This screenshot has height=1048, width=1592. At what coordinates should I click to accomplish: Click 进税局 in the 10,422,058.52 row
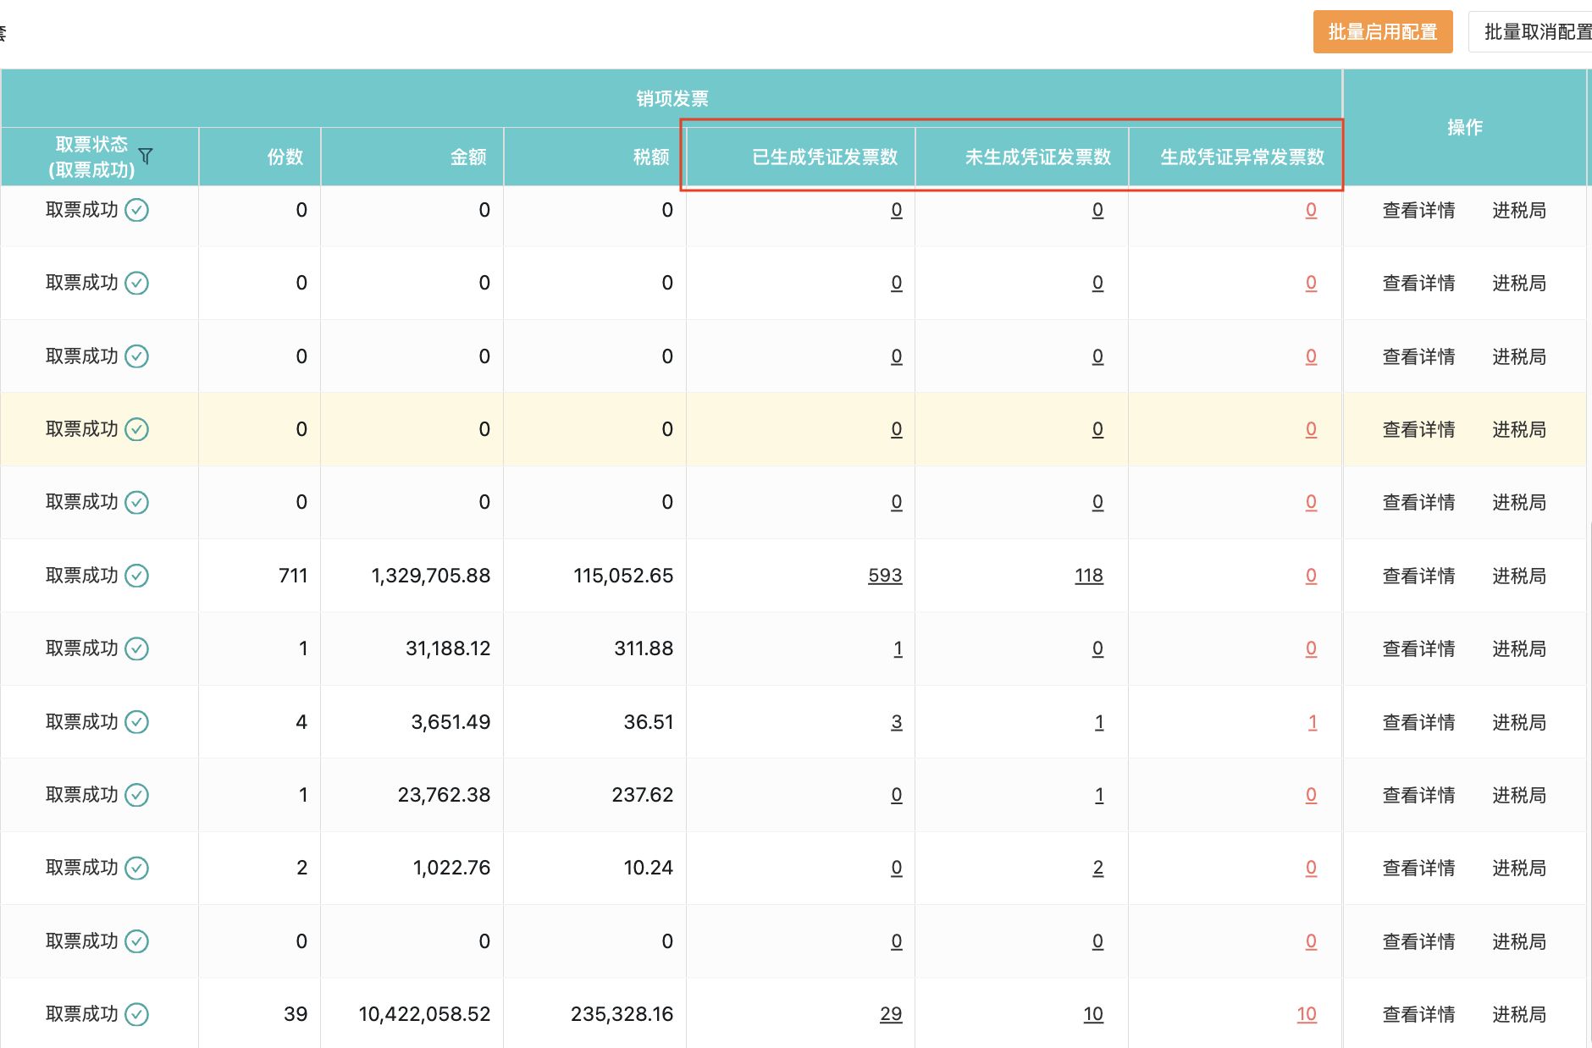(x=1518, y=1014)
